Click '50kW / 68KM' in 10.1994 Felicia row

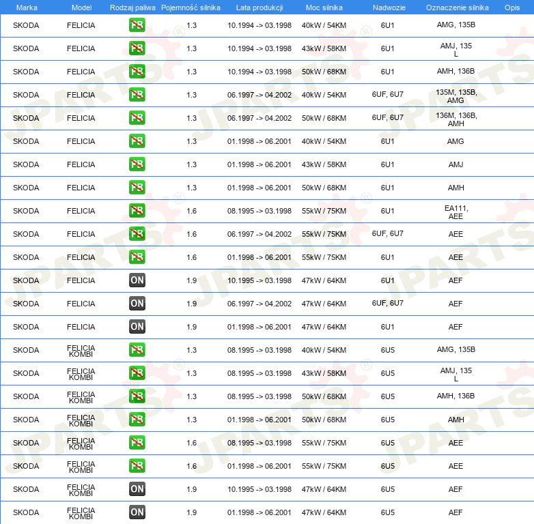tap(324, 72)
